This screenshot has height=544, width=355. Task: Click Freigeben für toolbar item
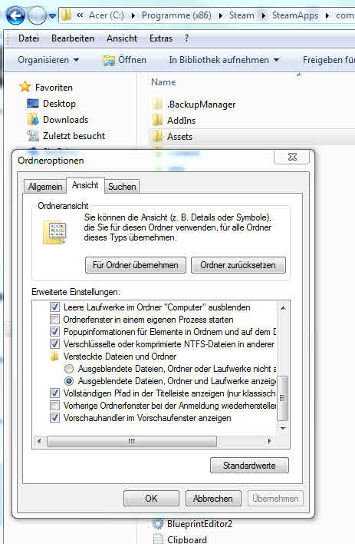pyautogui.click(x=329, y=60)
